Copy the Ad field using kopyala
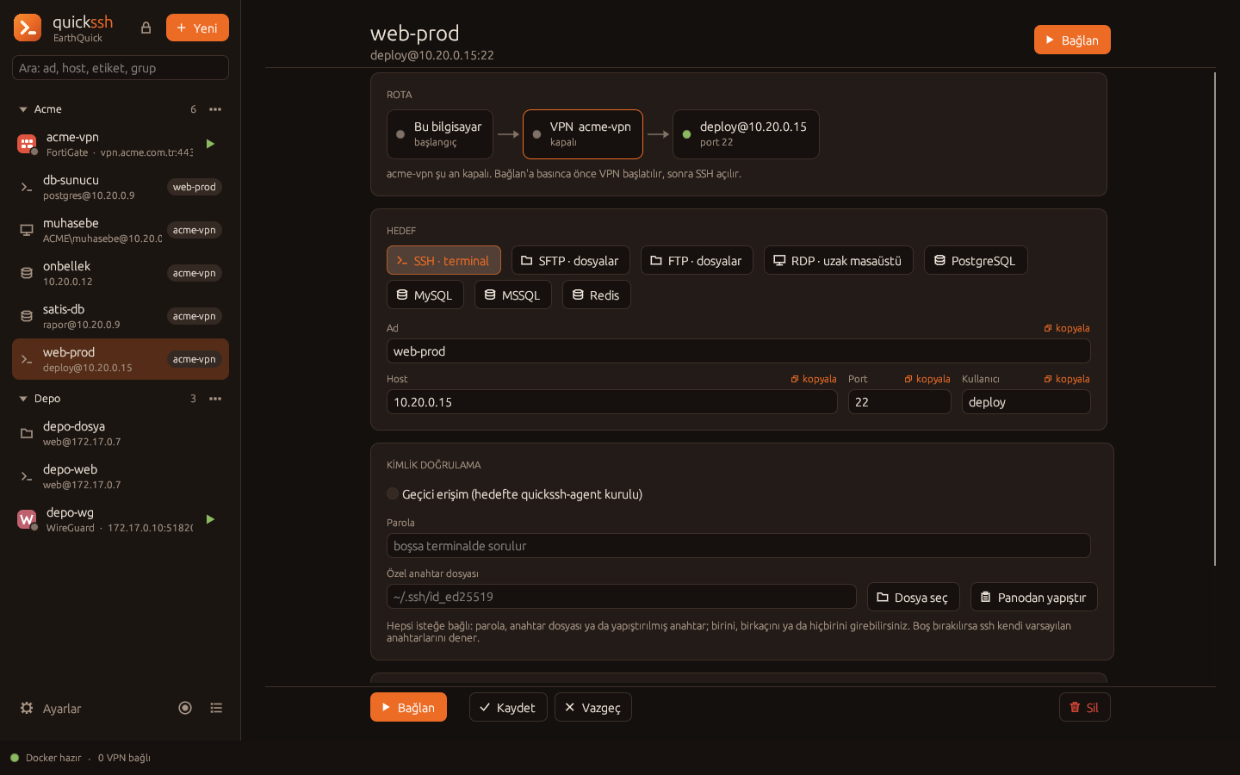The image size is (1240, 775). click(x=1067, y=328)
